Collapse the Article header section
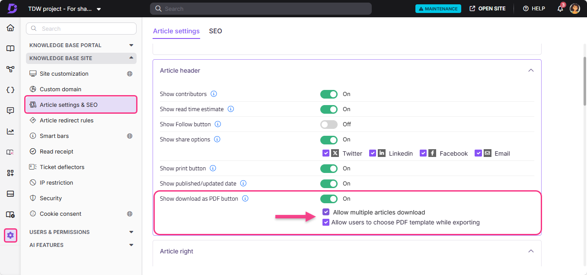 click(x=531, y=70)
